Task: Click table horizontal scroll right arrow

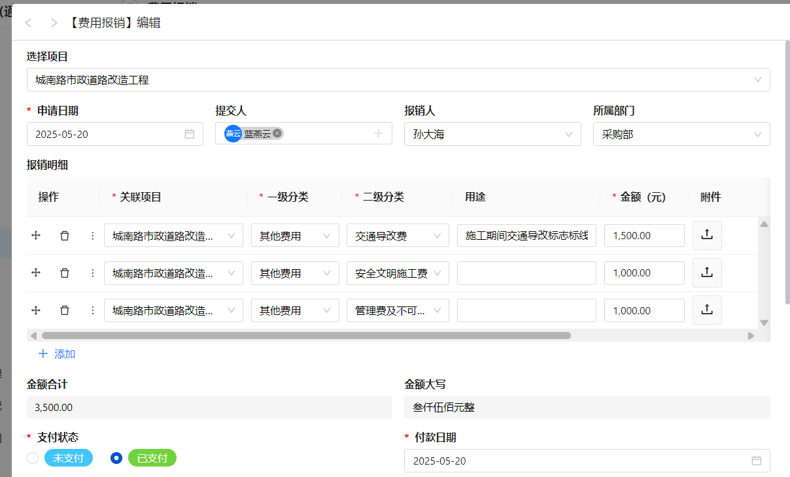Action: coord(751,335)
